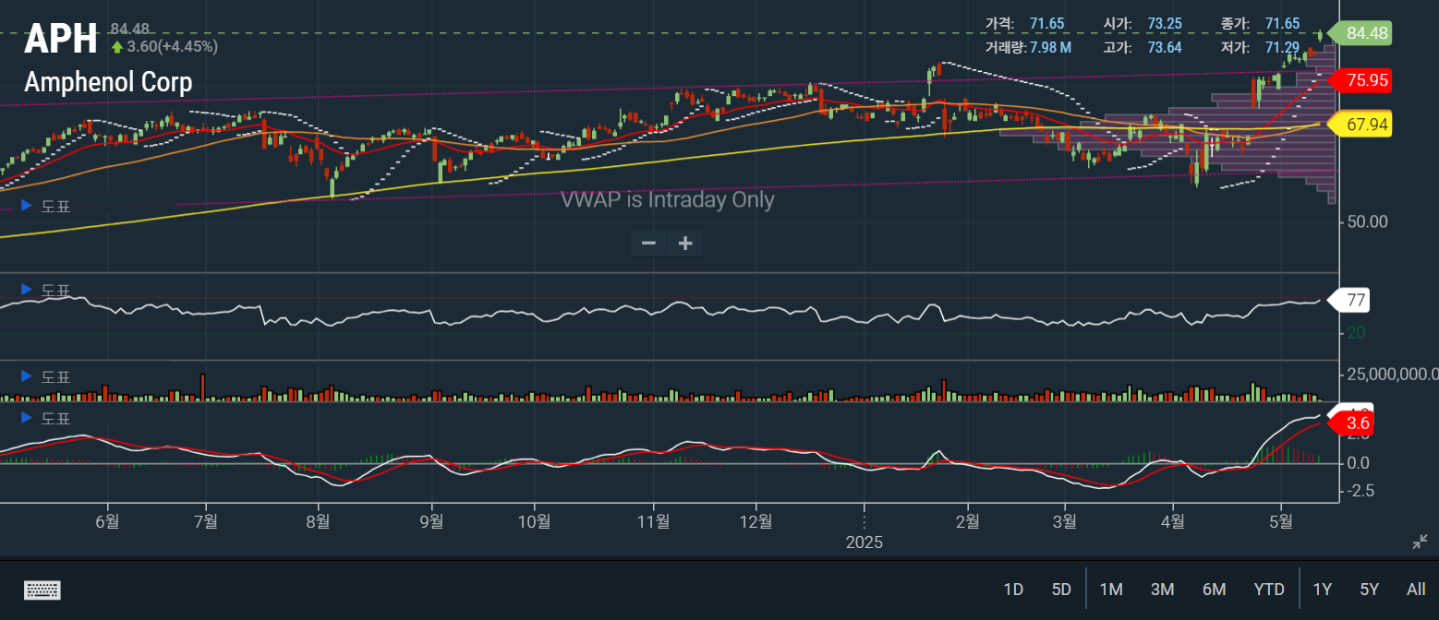Screen dimensions: 1439x620
Task: Open the keyboard shortcuts icon
Action: pyautogui.click(x=42, y=590)
